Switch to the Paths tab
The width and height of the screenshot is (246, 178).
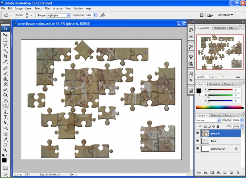(x=228, y=115)
